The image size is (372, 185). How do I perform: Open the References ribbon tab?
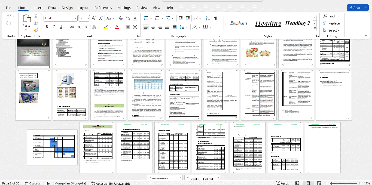pyautogui.click(x=103, y=8)
